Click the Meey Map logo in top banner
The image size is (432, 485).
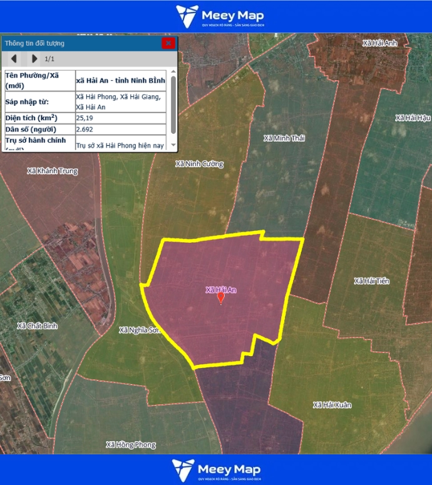pyautogui.click(x=219, y=17)
